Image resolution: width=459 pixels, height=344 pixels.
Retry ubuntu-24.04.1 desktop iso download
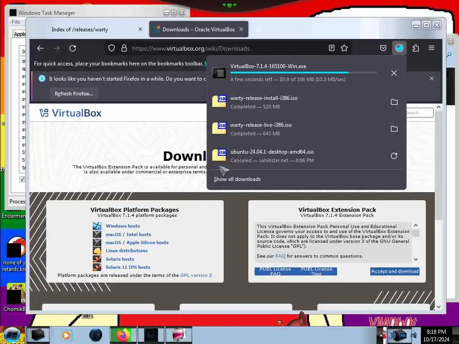tap(394, 155)
